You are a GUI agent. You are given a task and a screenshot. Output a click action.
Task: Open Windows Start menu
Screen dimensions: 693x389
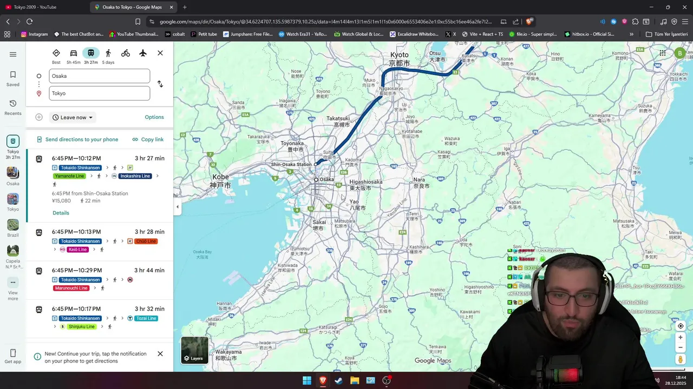pos(307,380)
